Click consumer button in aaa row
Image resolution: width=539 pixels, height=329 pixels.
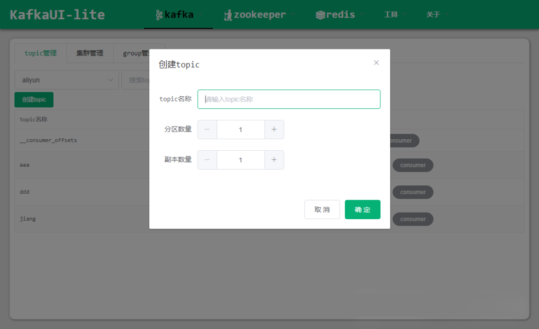[413, 165]
